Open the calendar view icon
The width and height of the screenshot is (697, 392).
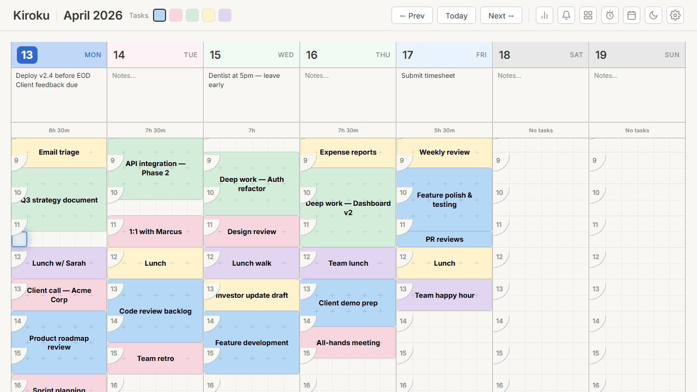(631, 15)
